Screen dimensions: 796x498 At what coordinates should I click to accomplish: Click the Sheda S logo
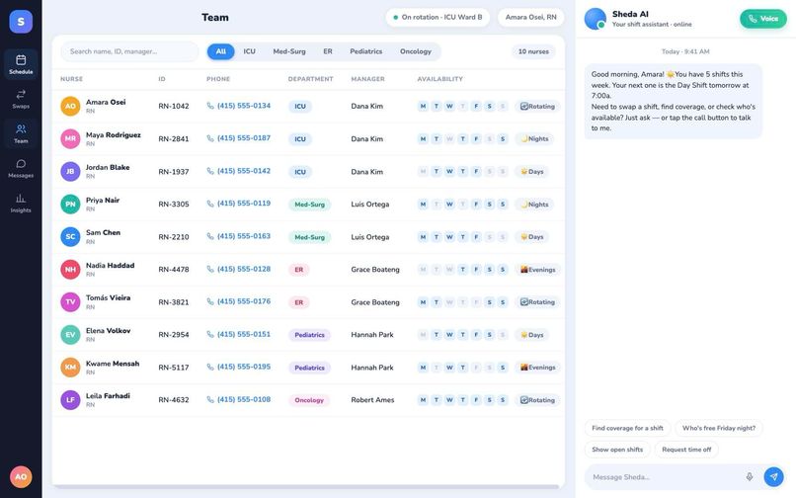click(21, 22)
